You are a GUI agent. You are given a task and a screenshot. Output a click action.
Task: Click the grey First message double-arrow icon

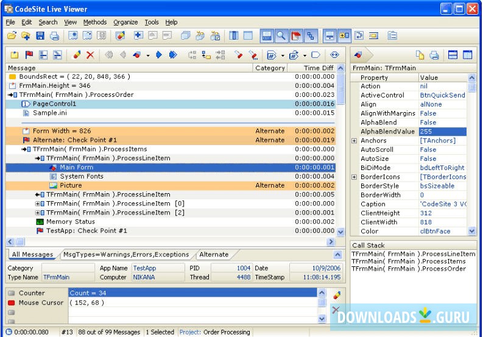pos(109,55)
